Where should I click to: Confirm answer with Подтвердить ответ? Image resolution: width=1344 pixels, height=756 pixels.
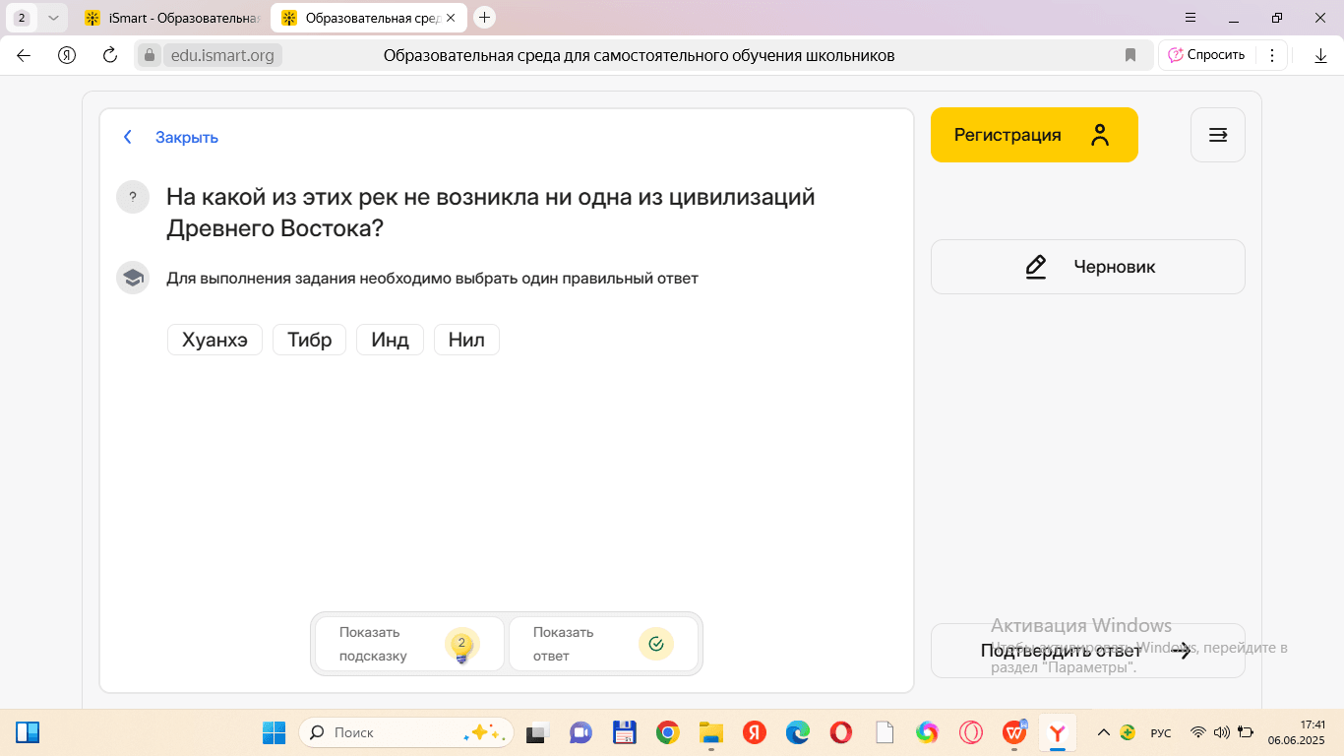[x=1087, y=651]
